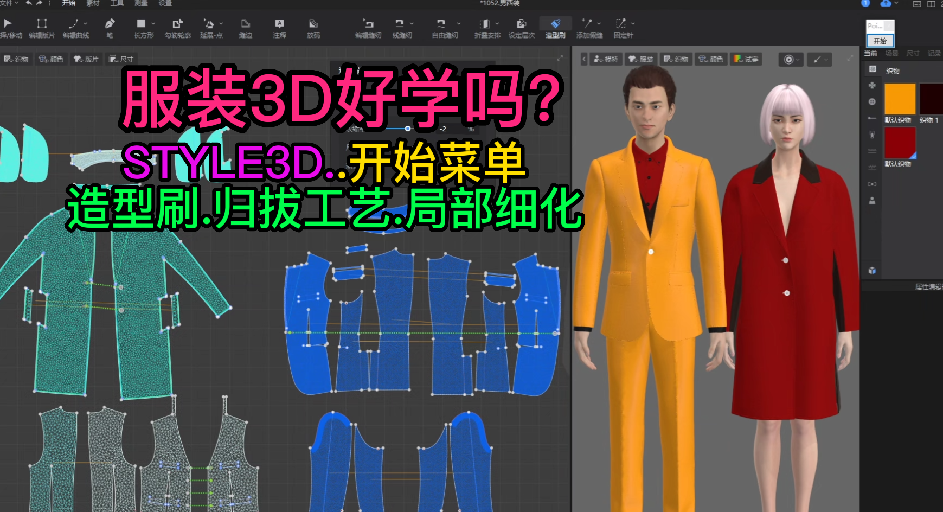
Task: Toggle the 3D window 试穿 display button
Action: tap(746, 59)
